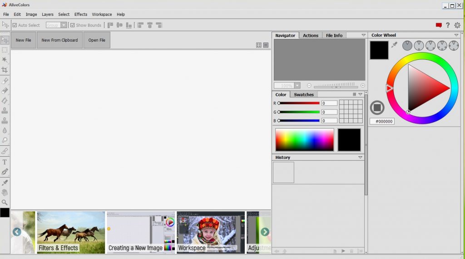Choose the Zoom magnifier tool
The width and height of the screenshot is (465, 259).
click(x=5, y=202)
